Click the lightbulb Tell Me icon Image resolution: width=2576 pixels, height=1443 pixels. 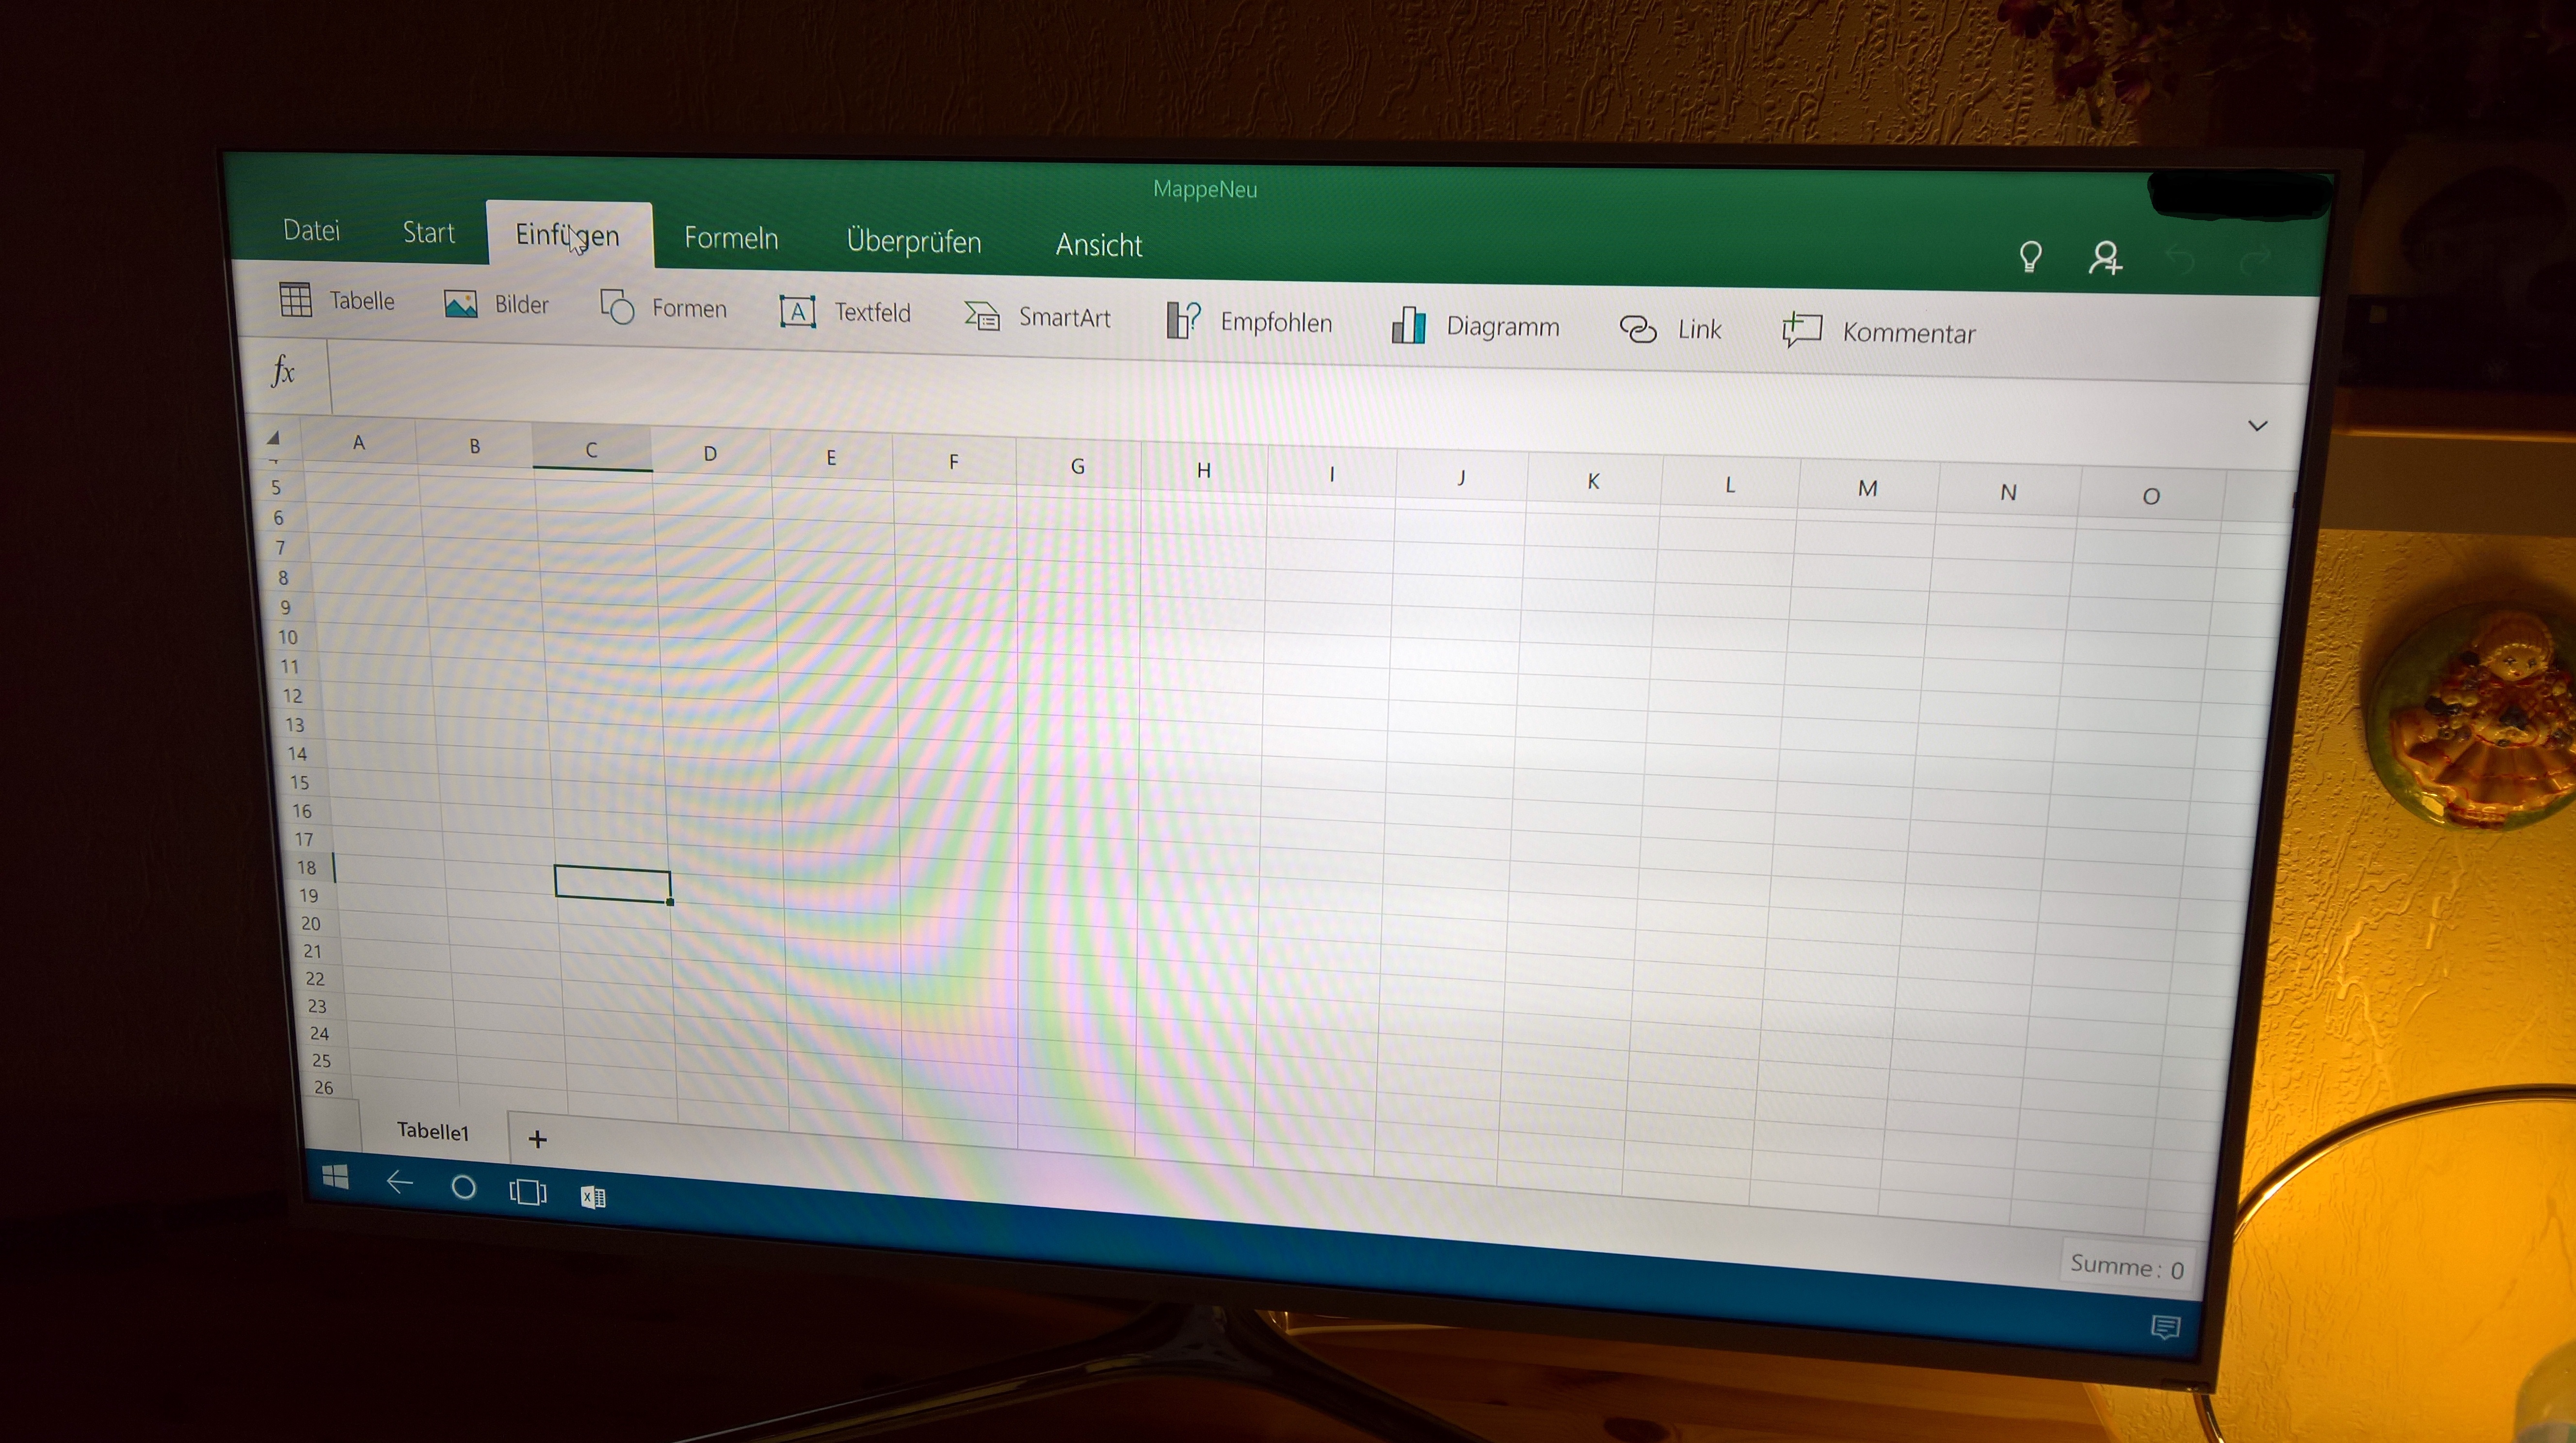[2030, 257]
